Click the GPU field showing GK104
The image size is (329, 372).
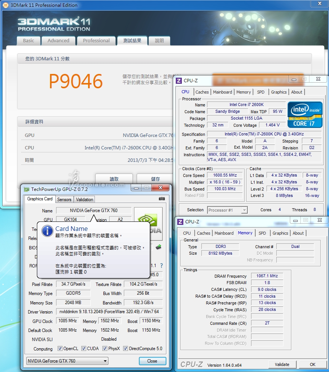coord(70,219)
